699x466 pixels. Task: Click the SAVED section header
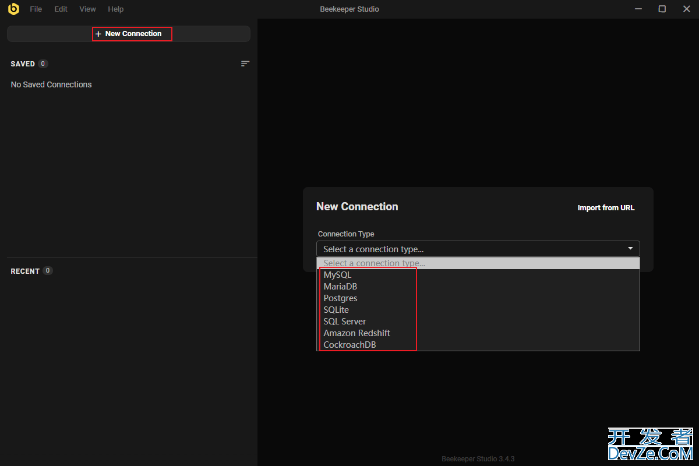tap(23, 64)
